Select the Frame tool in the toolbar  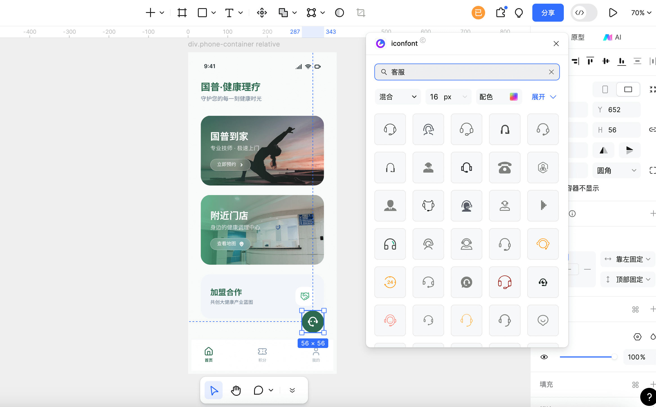pyautogui.click(x=182, y=13)
